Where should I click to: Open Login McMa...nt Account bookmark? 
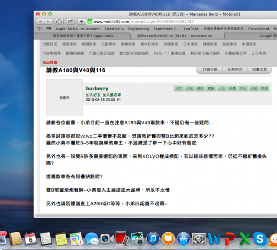[x=77, y=29]
